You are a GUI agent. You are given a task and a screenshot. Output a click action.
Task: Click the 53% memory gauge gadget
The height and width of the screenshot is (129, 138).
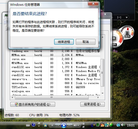128,33
